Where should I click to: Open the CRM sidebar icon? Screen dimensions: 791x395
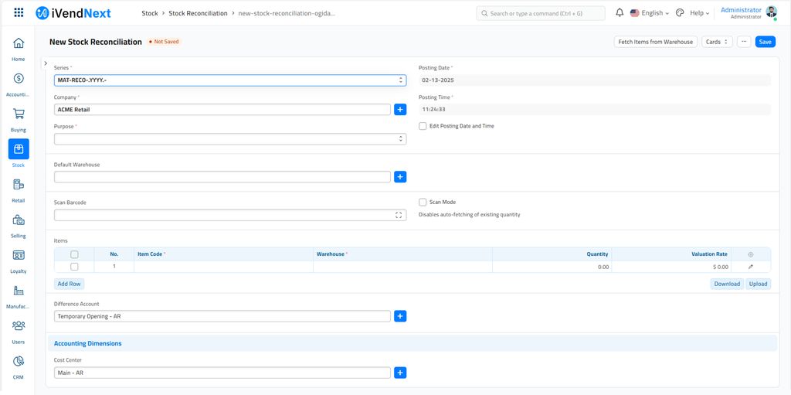pos(19,362)
